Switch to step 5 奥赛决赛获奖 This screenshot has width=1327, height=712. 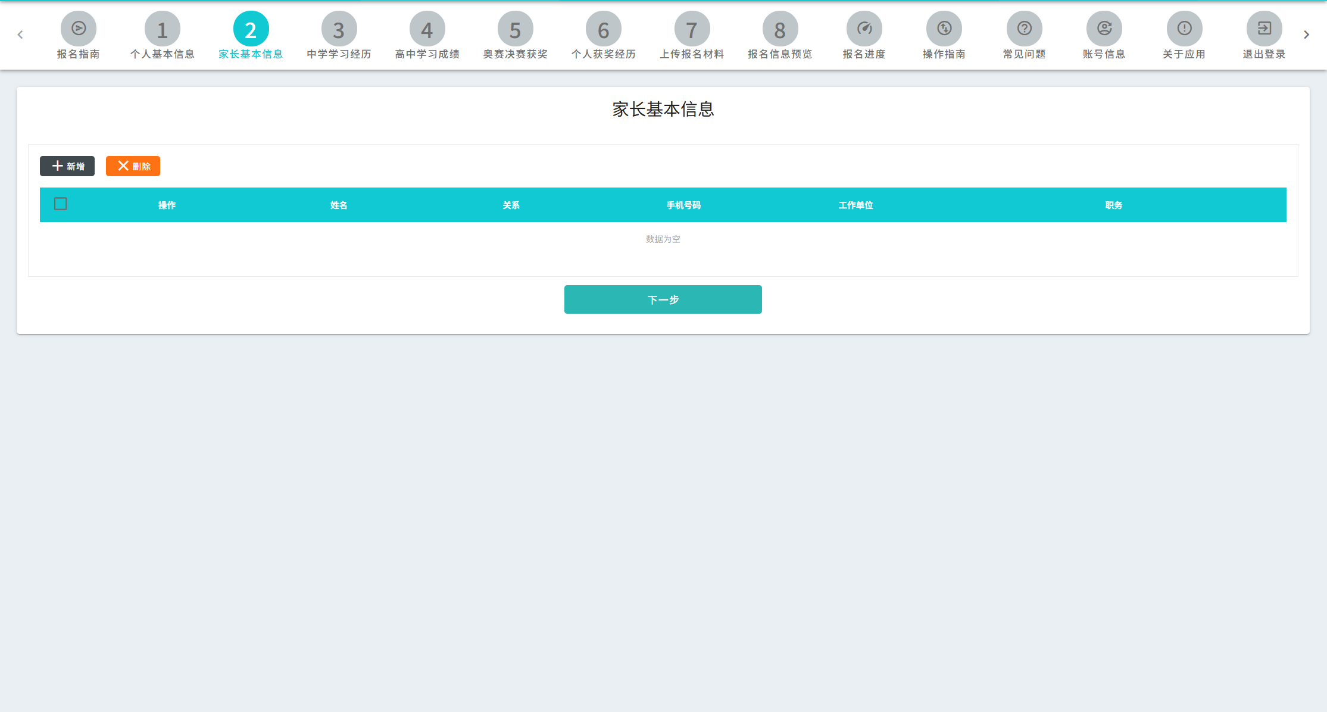(515, 29)
